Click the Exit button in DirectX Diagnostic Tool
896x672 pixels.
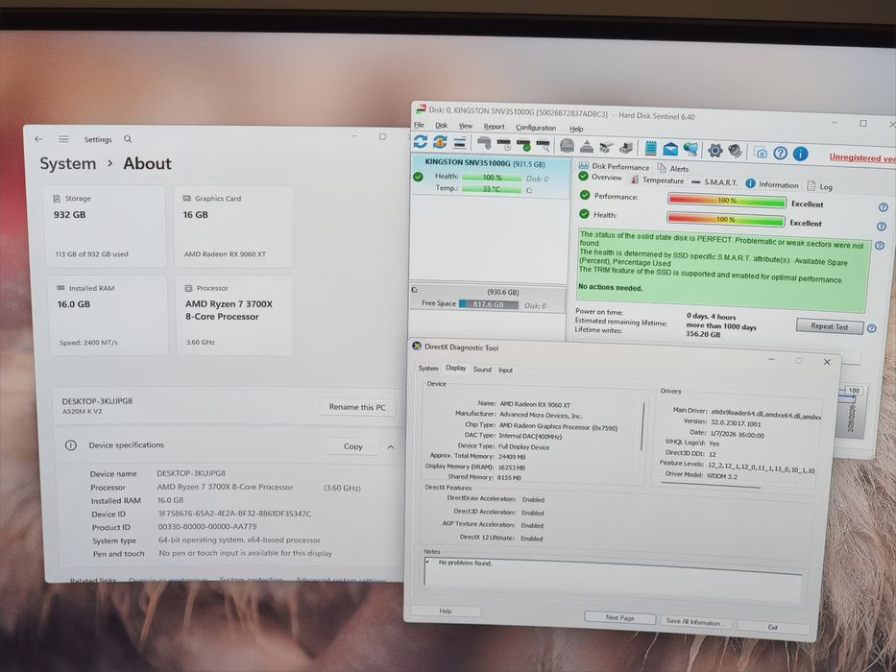click(x=772, y=627)
